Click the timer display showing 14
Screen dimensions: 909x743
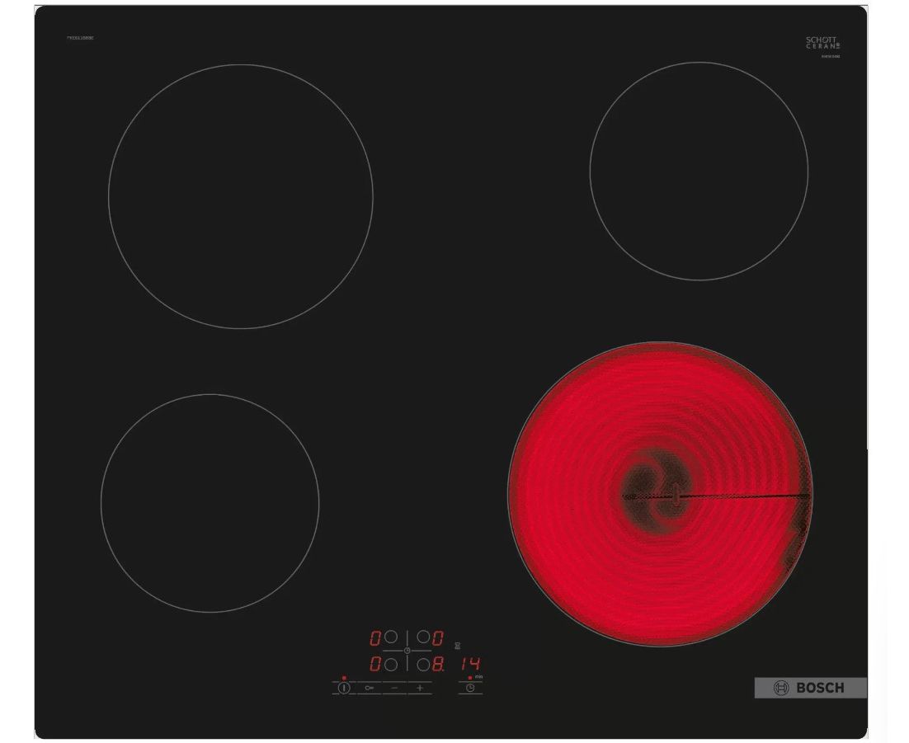coord(471,663)
